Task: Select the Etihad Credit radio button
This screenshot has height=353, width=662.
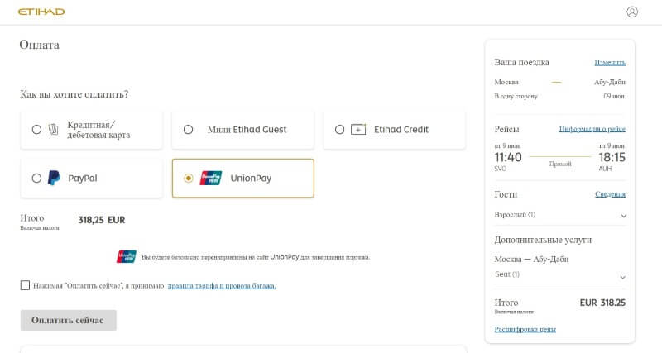Action: pos(339,130)
